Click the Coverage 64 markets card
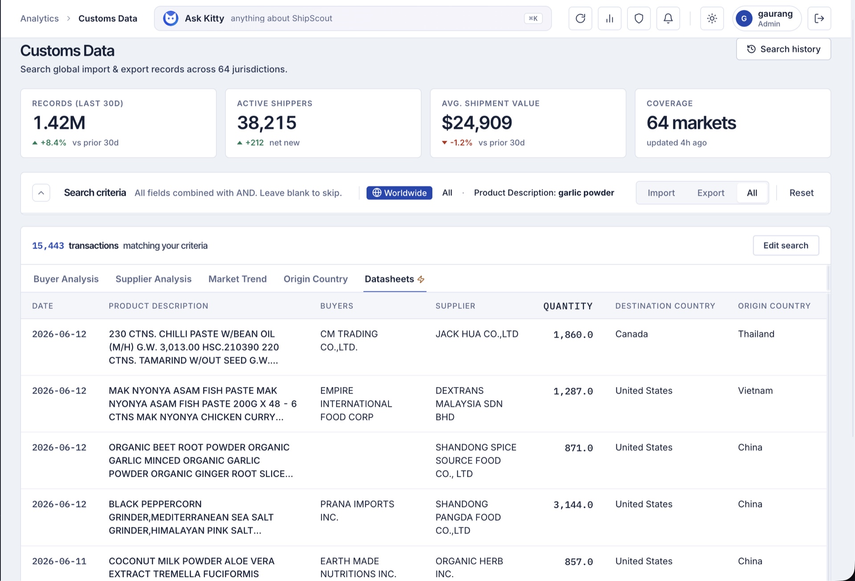 pyautogui.click(x=733, y=123)
